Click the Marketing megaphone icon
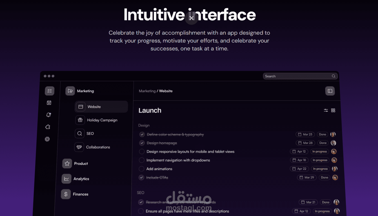 (x=70, y=91)
